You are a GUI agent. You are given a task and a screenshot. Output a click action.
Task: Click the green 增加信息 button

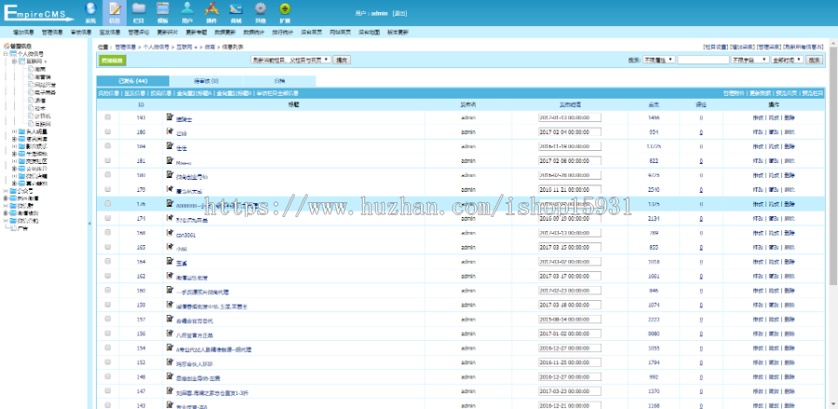coord(111,60)
